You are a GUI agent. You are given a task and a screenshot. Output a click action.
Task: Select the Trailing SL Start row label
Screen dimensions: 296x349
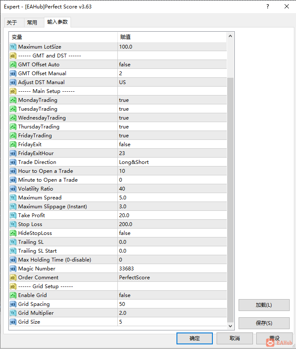click(37, 251)
